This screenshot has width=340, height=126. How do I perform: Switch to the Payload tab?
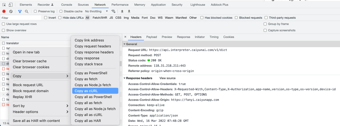pyautogui.click(x=151, y=37)
